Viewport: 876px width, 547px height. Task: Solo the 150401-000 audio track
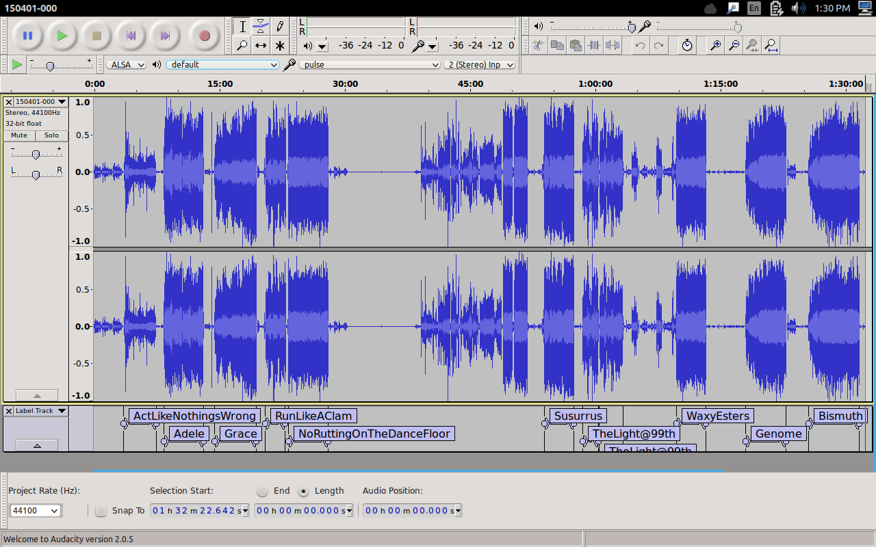52,135
